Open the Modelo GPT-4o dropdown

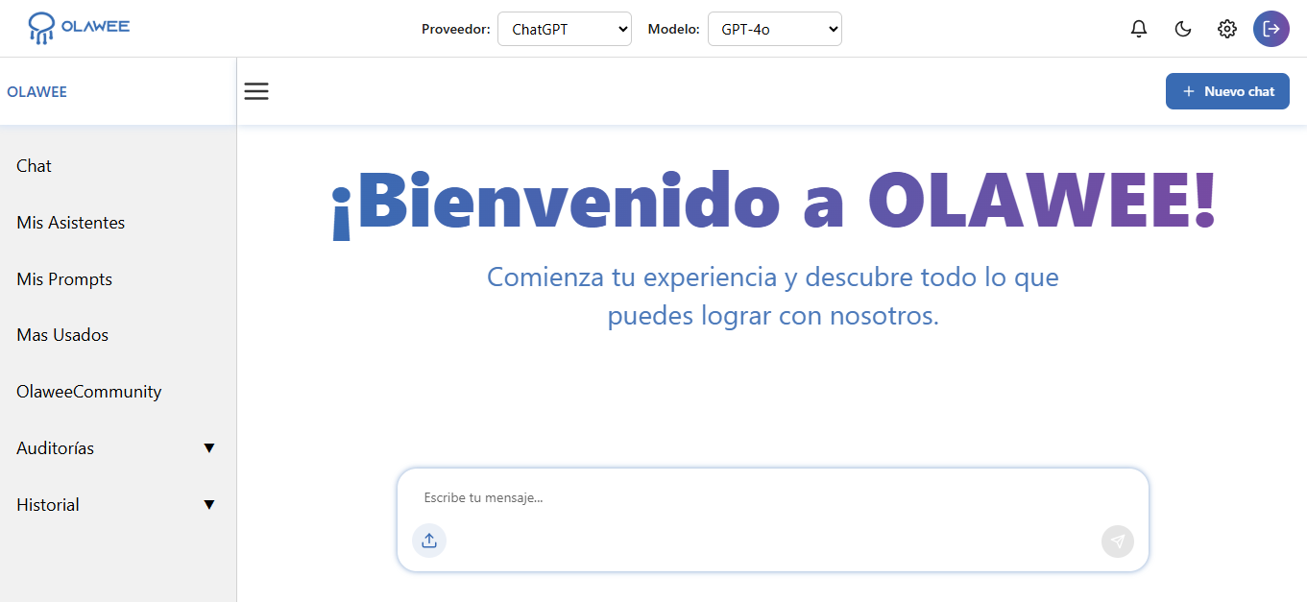coord(774,29)
